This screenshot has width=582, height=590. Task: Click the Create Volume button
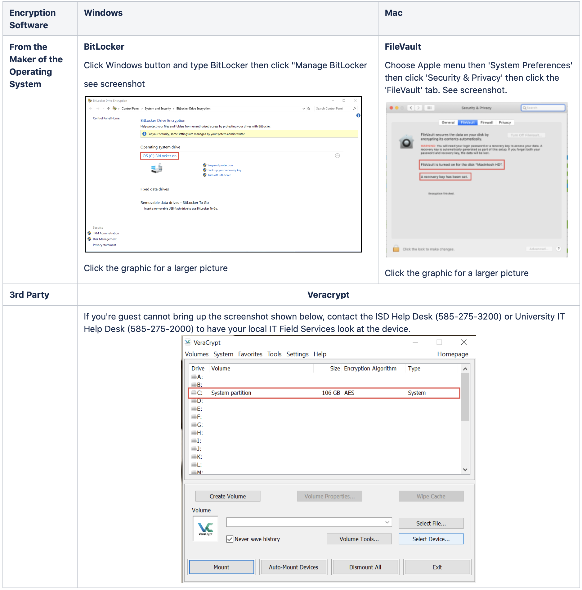click(x=228, y=496)
